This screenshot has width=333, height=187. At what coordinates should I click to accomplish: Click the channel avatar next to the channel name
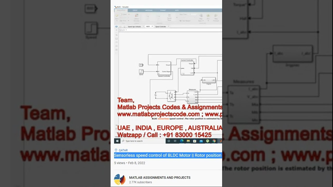tap(120, 179)
